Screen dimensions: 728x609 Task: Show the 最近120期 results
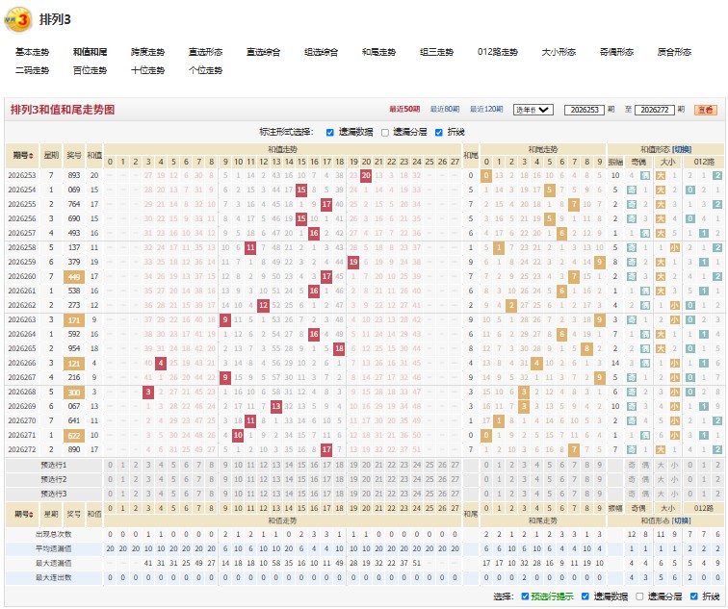(x=486, y=110)
